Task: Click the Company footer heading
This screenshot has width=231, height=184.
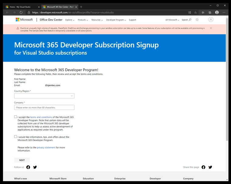Action: [188, 179]
